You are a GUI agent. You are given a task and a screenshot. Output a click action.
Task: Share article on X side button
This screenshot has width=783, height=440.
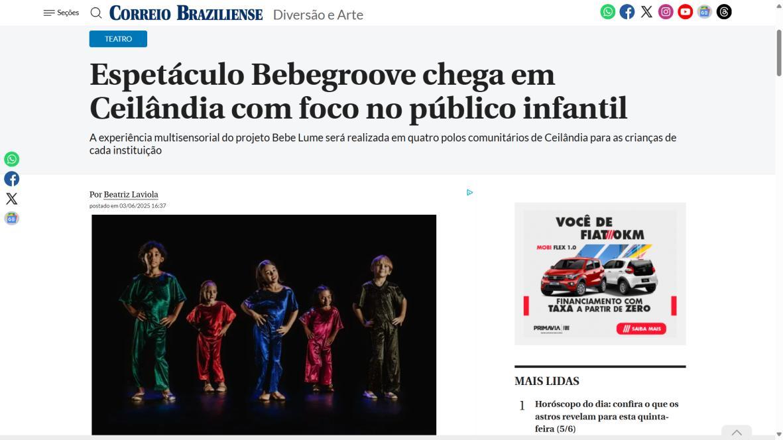point(11,199)
